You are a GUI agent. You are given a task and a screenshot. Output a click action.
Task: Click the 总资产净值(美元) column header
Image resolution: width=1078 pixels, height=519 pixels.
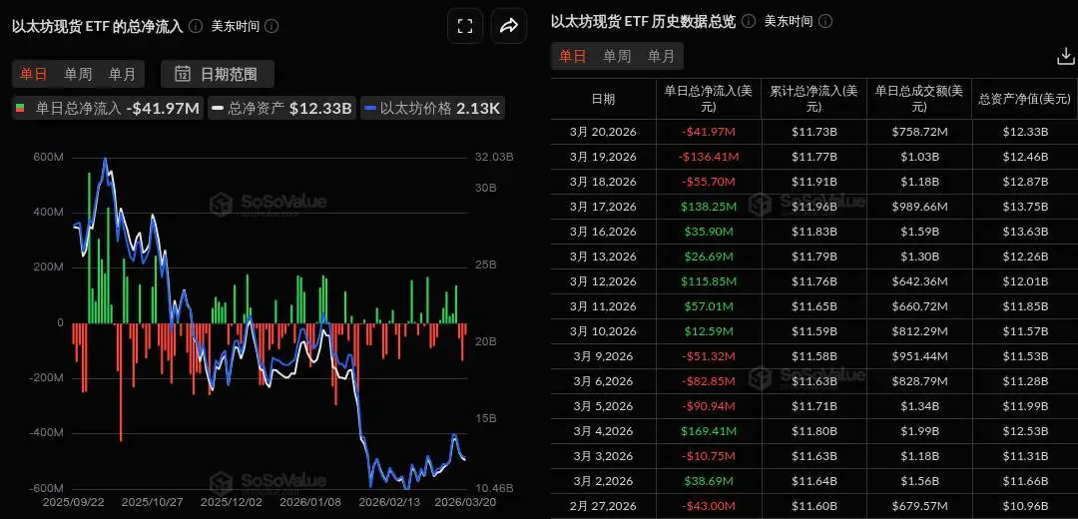(x=1024, y=99)
